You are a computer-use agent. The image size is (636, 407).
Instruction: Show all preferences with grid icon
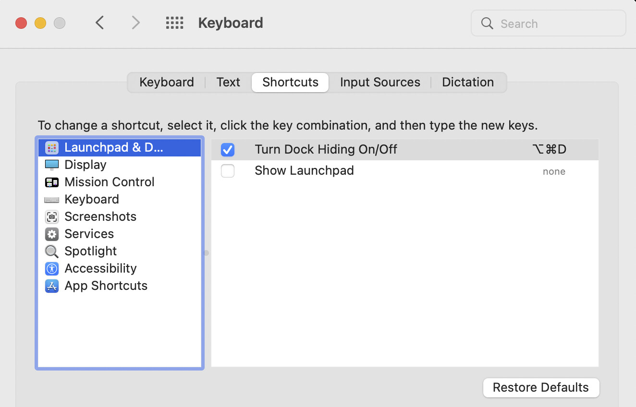point(174,23)
